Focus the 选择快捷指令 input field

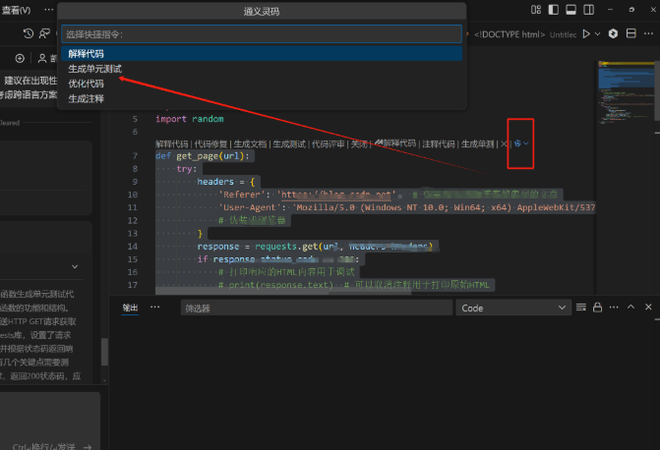tap(262, 34)
